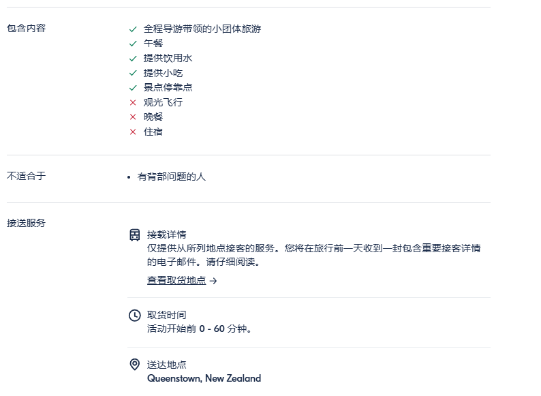Click the red cross next to 观光飞行
Image resolution: width=541 pixels, height=396 pixels.
coord(133,102)
